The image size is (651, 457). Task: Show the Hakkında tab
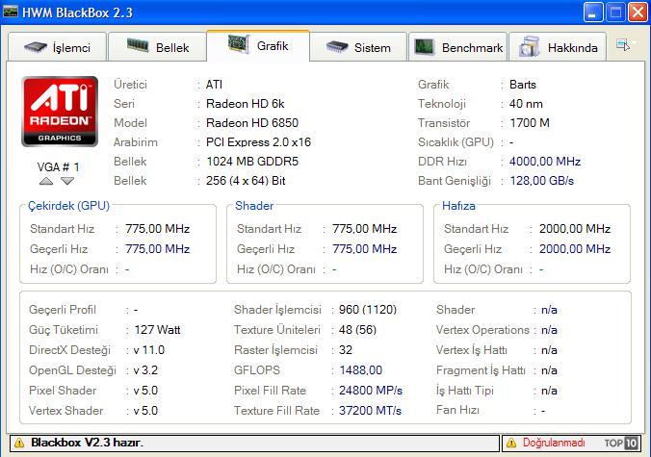point(559,47)
